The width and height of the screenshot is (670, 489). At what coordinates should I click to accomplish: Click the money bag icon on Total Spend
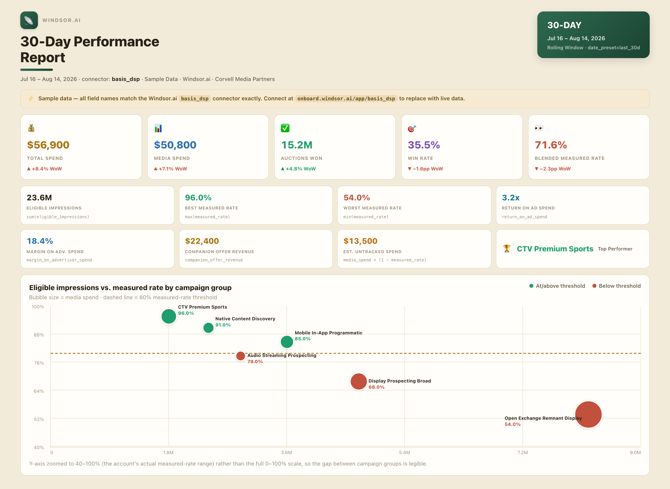click(x=31, y=128)
